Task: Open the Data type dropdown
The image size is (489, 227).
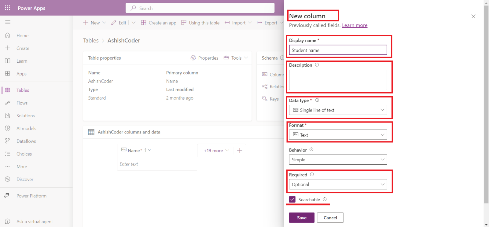Action: coord(338,110)
